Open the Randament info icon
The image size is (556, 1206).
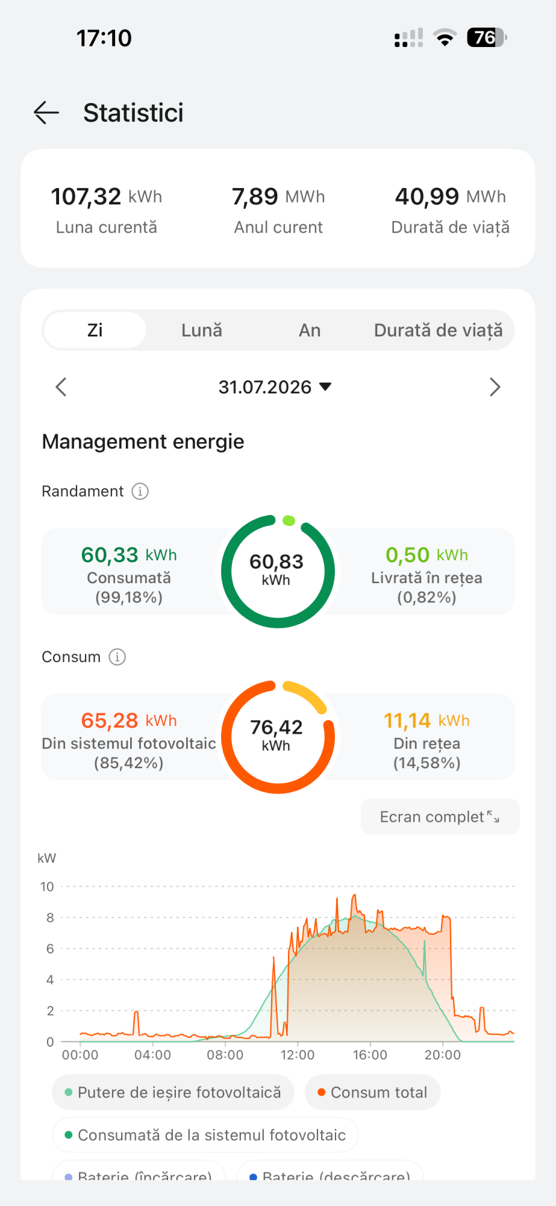[140, 491]
